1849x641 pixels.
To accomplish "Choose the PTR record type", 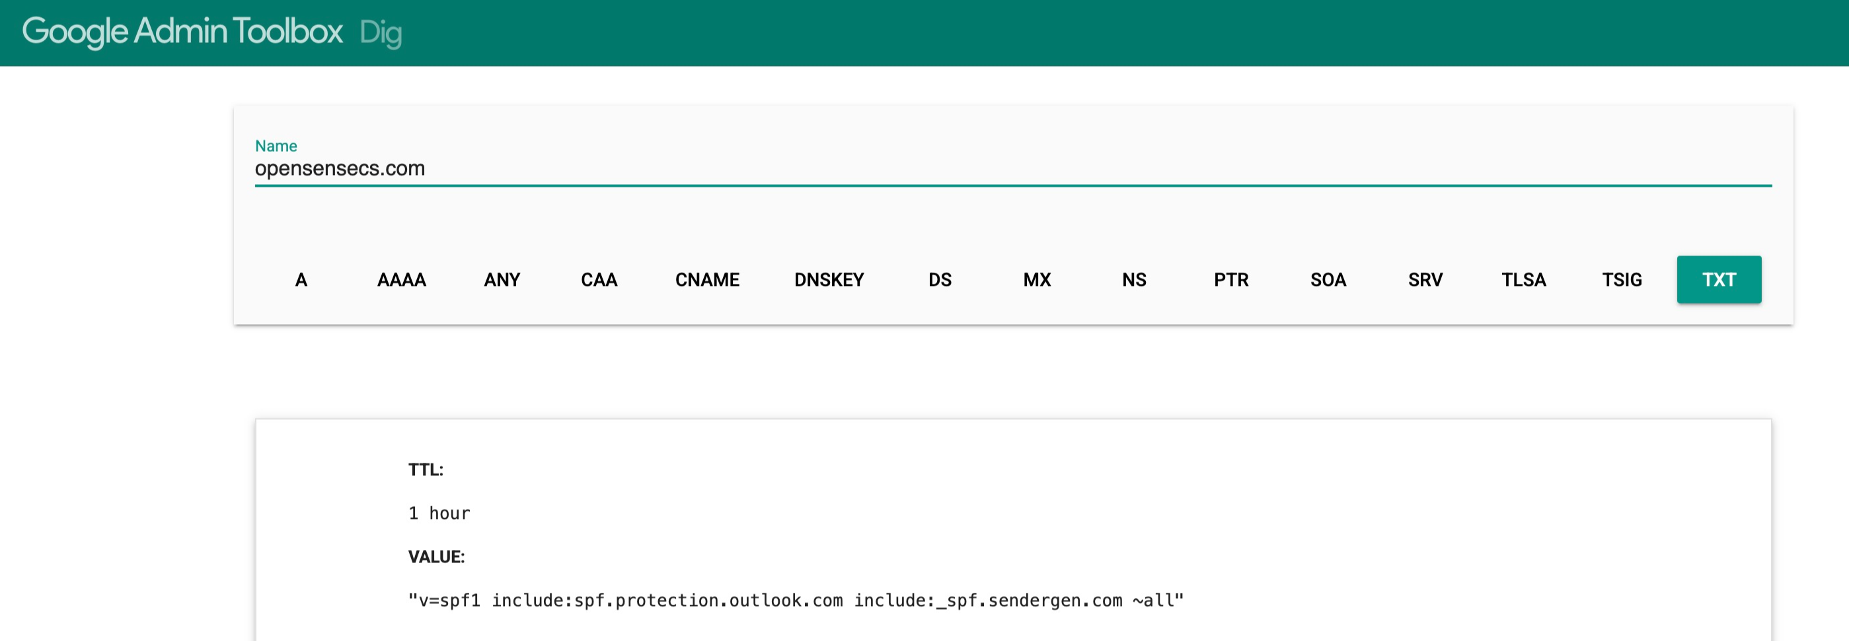I will click(1231, 280).
